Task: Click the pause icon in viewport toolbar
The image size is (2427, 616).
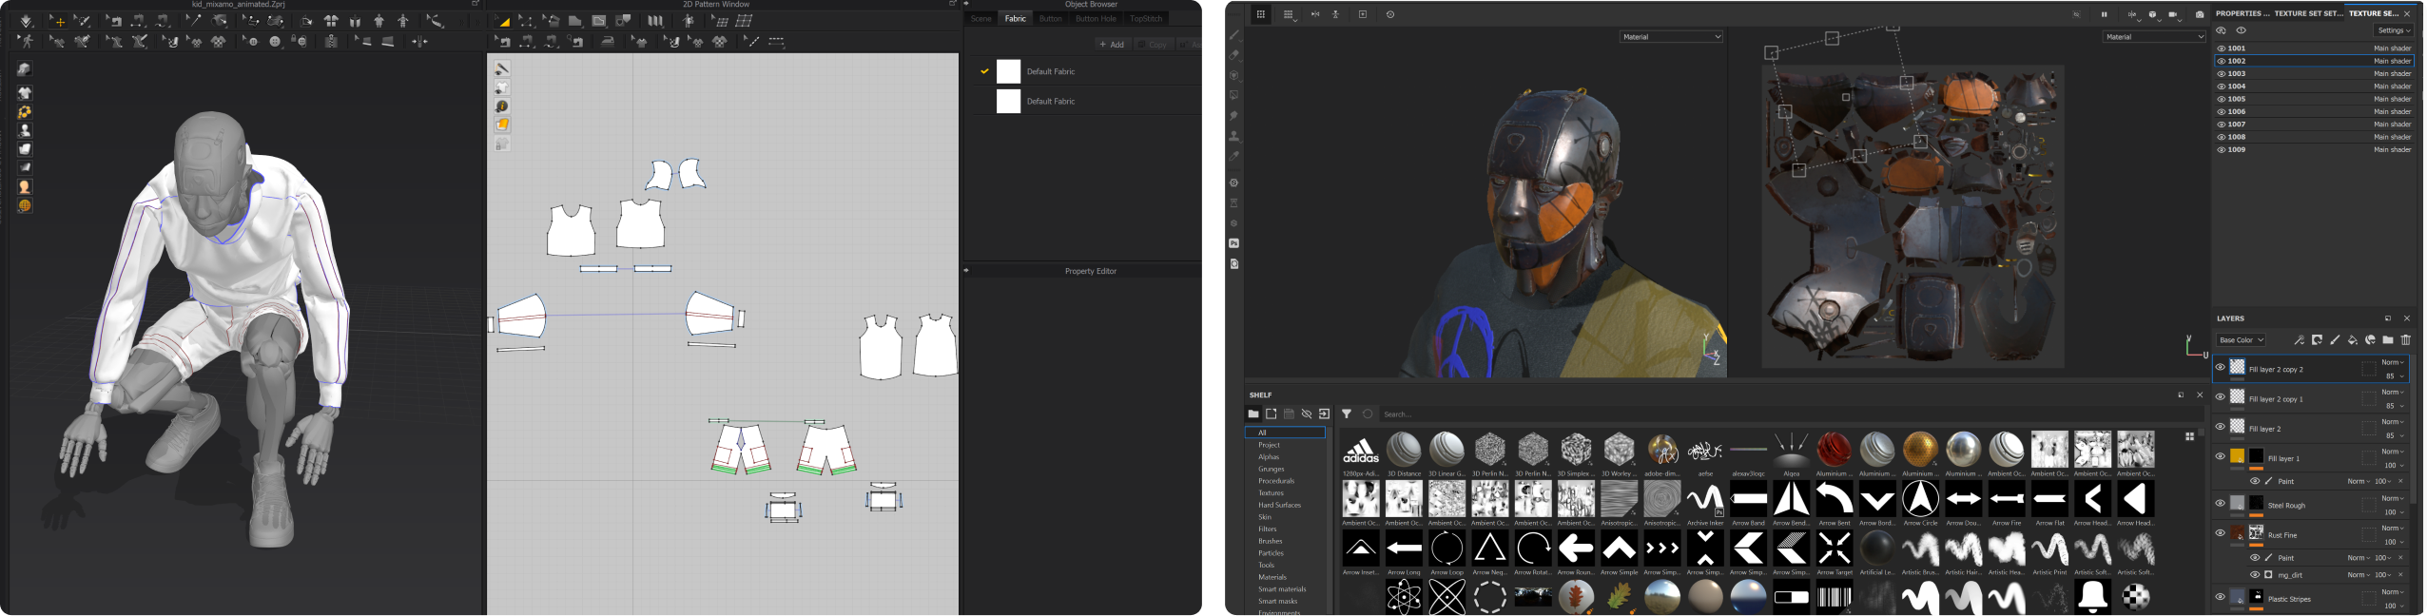Action: point(2104,14)
